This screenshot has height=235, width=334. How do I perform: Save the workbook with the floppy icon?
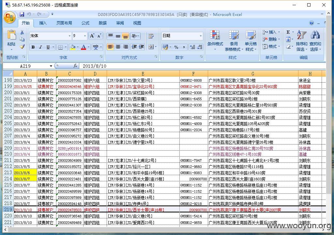click(x=22, y=14)
